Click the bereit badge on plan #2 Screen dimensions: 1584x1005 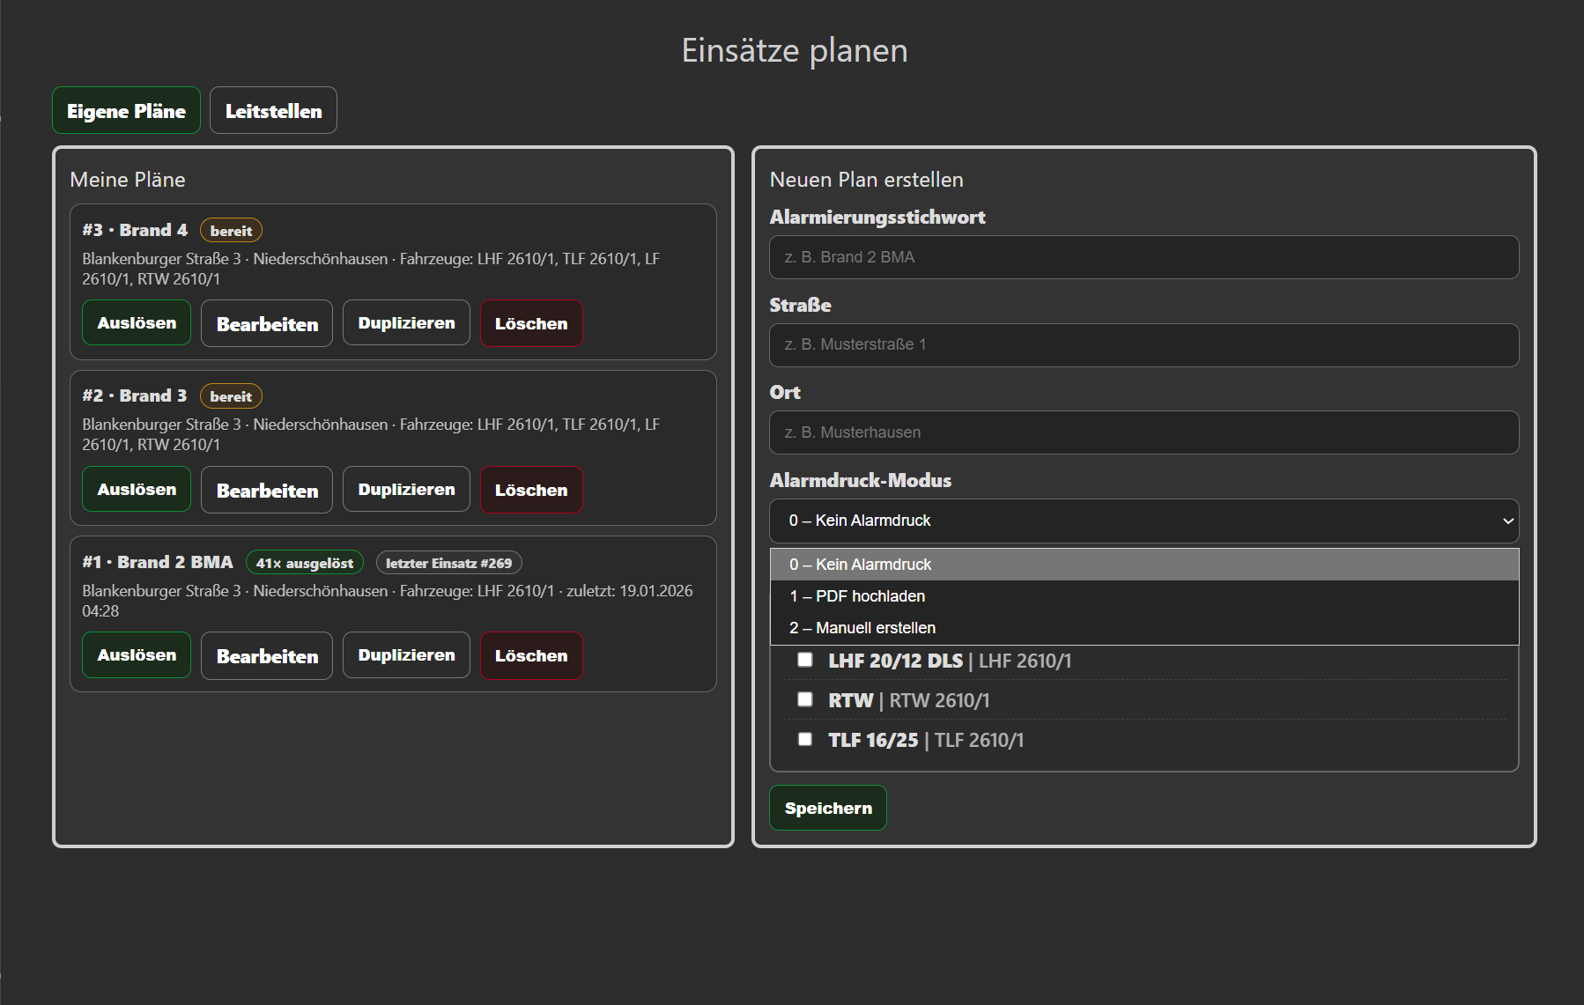click(231, 396)
